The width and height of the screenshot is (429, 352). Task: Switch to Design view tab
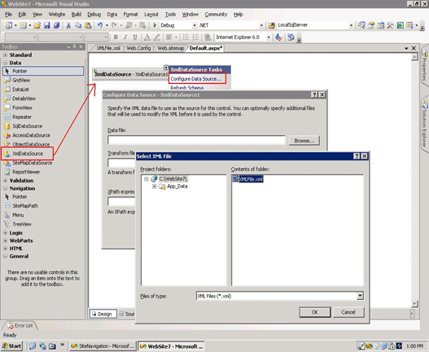[x=103, y=314]
